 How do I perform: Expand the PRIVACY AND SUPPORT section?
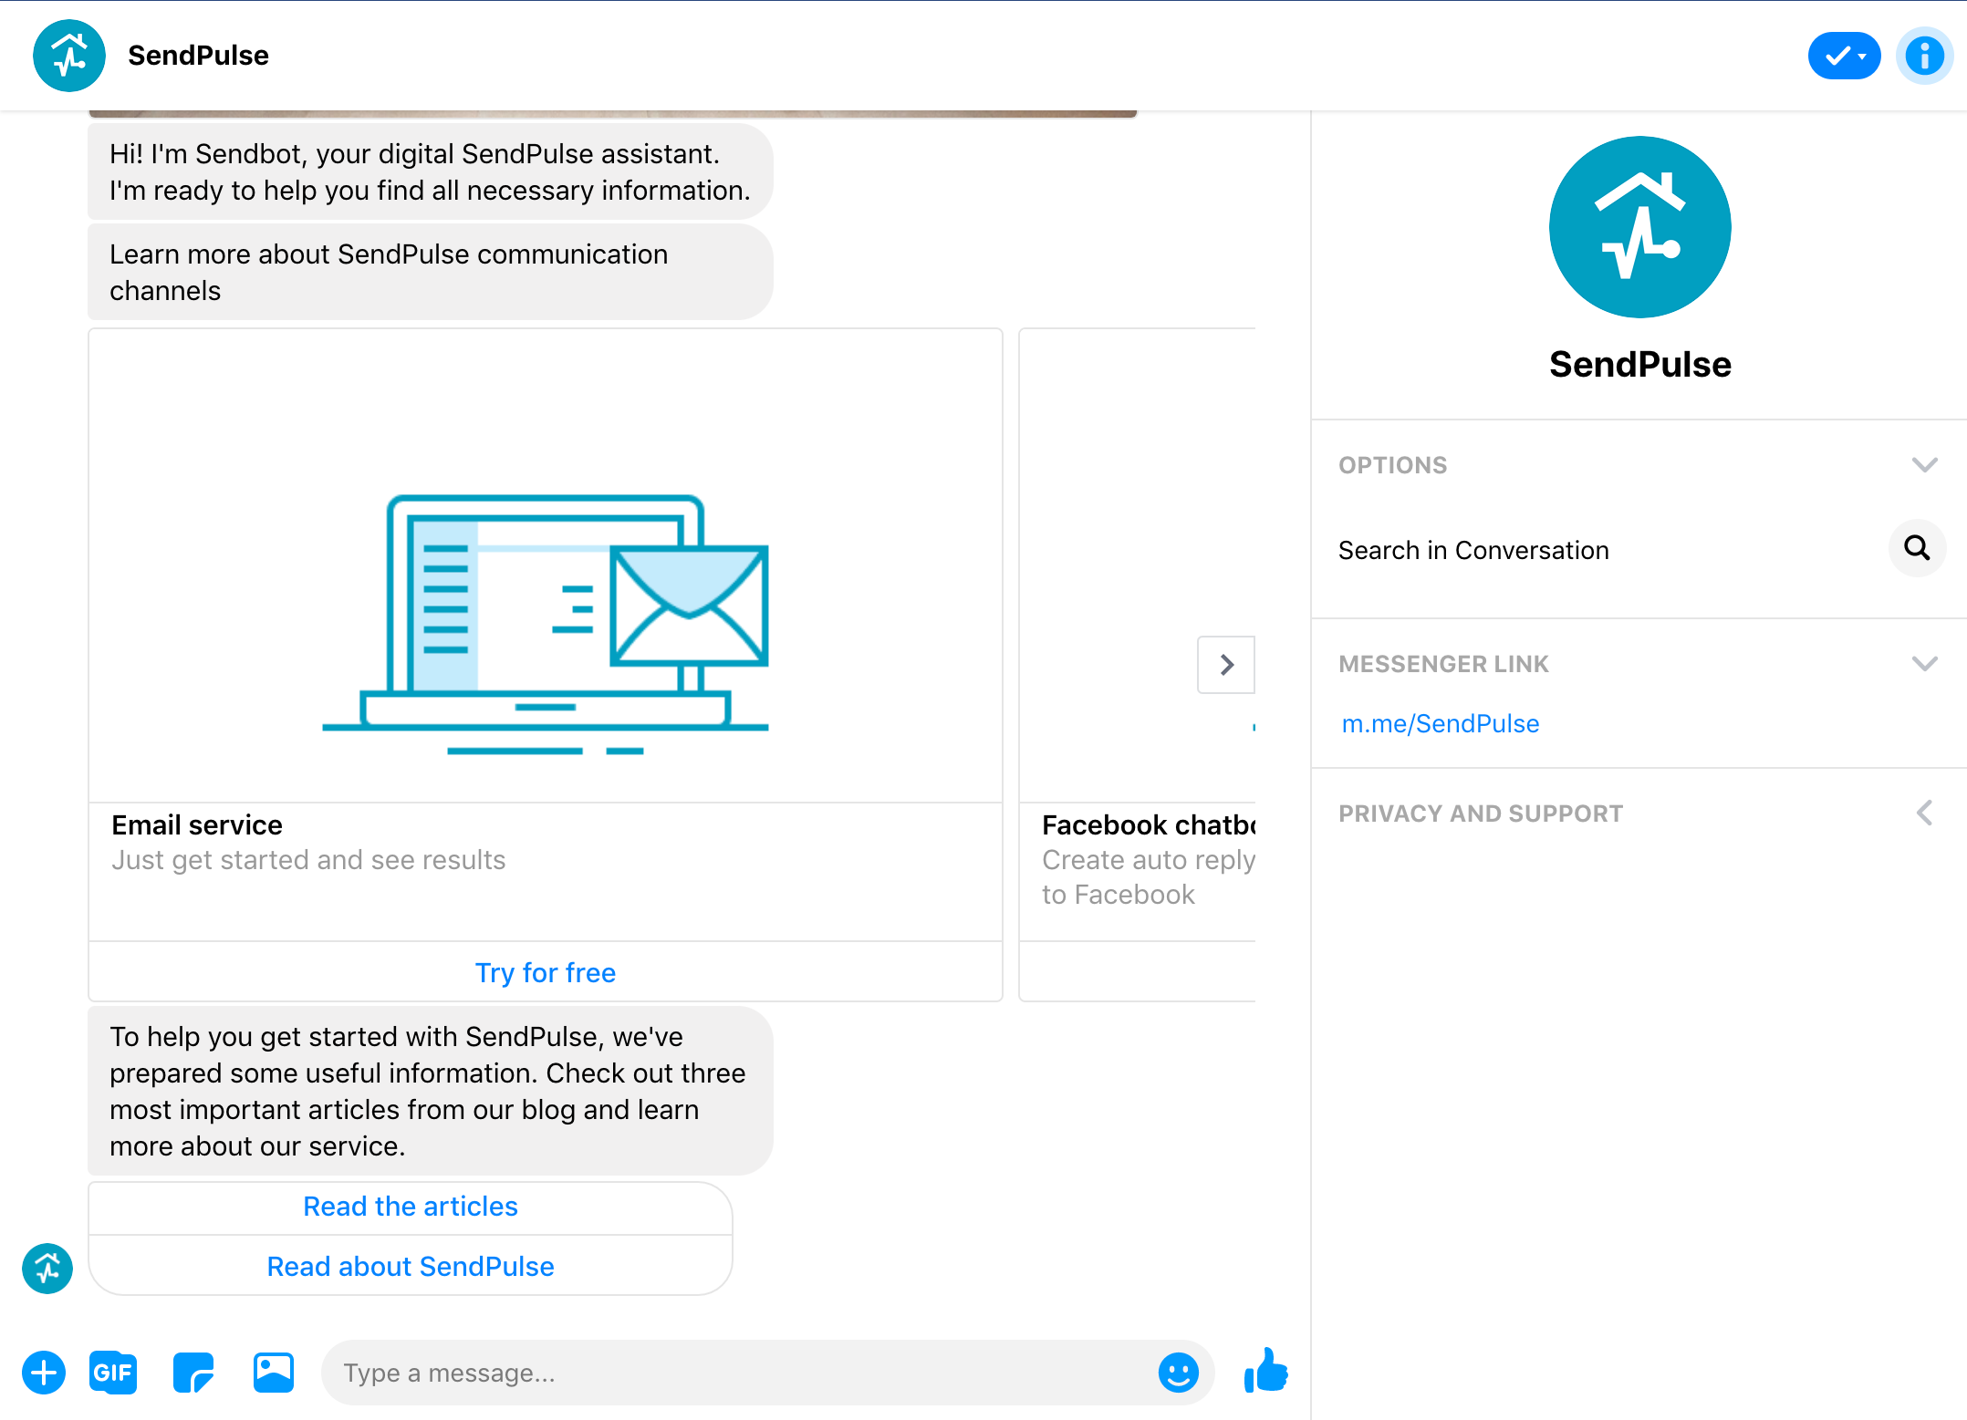click(x=1925, y=813)
